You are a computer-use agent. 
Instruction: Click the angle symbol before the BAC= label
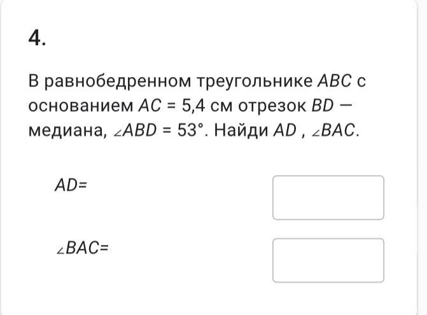tap(60, 251)
